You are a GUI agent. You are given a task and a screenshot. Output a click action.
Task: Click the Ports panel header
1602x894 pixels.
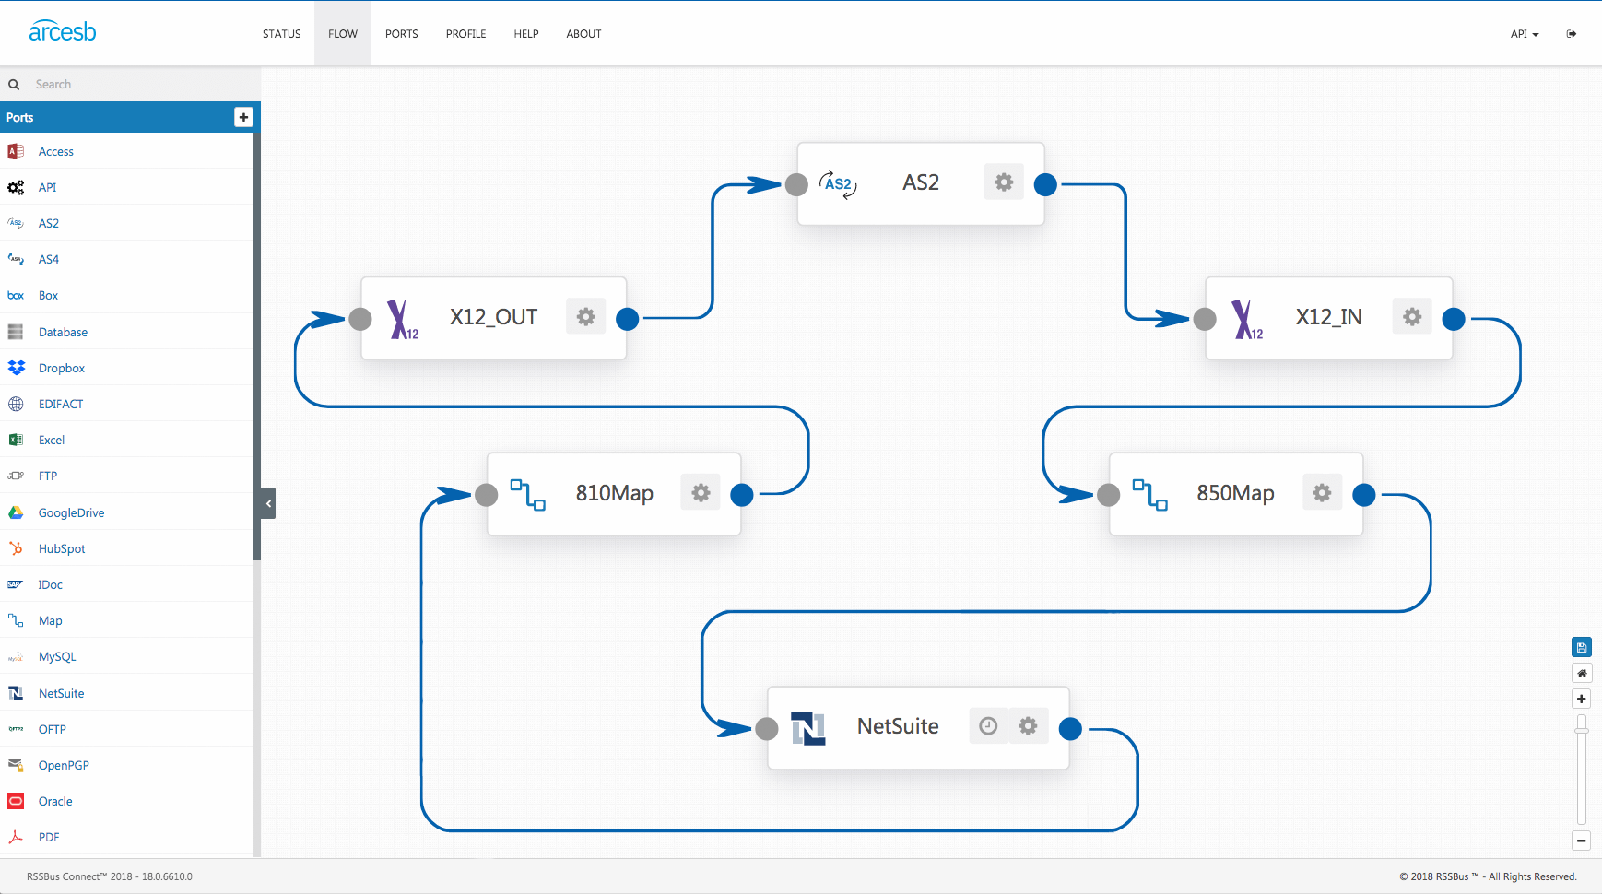click(130, 117)
